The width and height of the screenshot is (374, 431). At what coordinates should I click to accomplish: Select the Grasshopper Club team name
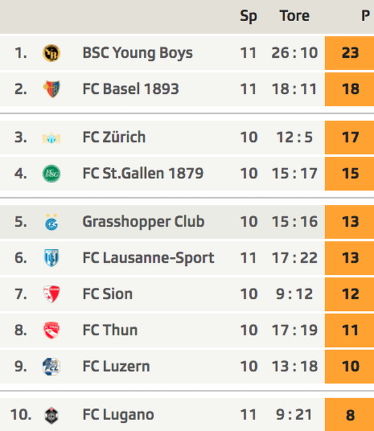tap(143, 222)
